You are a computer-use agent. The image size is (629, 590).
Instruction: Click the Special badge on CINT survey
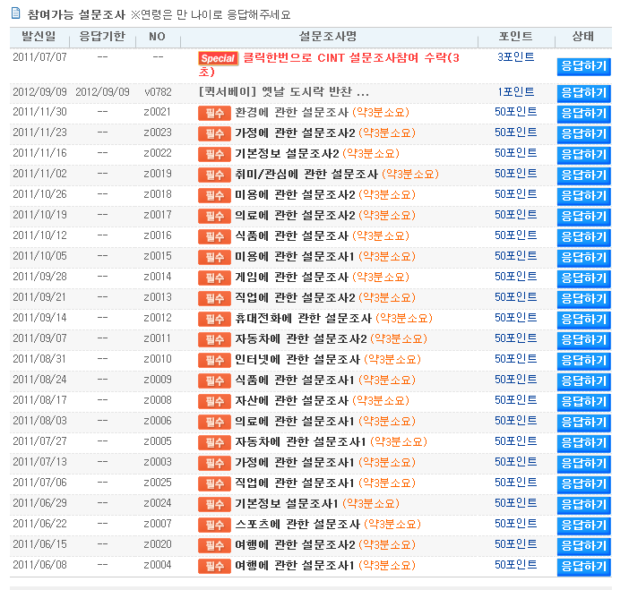219,58
